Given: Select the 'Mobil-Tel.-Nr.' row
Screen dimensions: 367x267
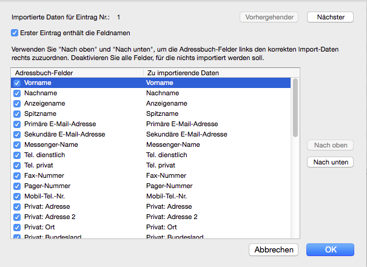Looking at the screenshot, I should point(91,196).
